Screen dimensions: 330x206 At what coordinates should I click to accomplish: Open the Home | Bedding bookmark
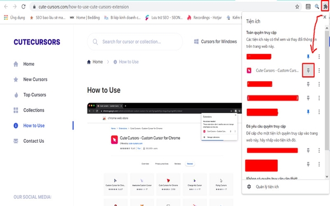85,18
